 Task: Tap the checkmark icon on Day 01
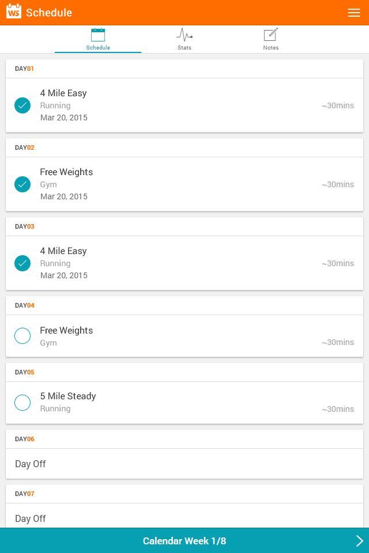point(22,105)
